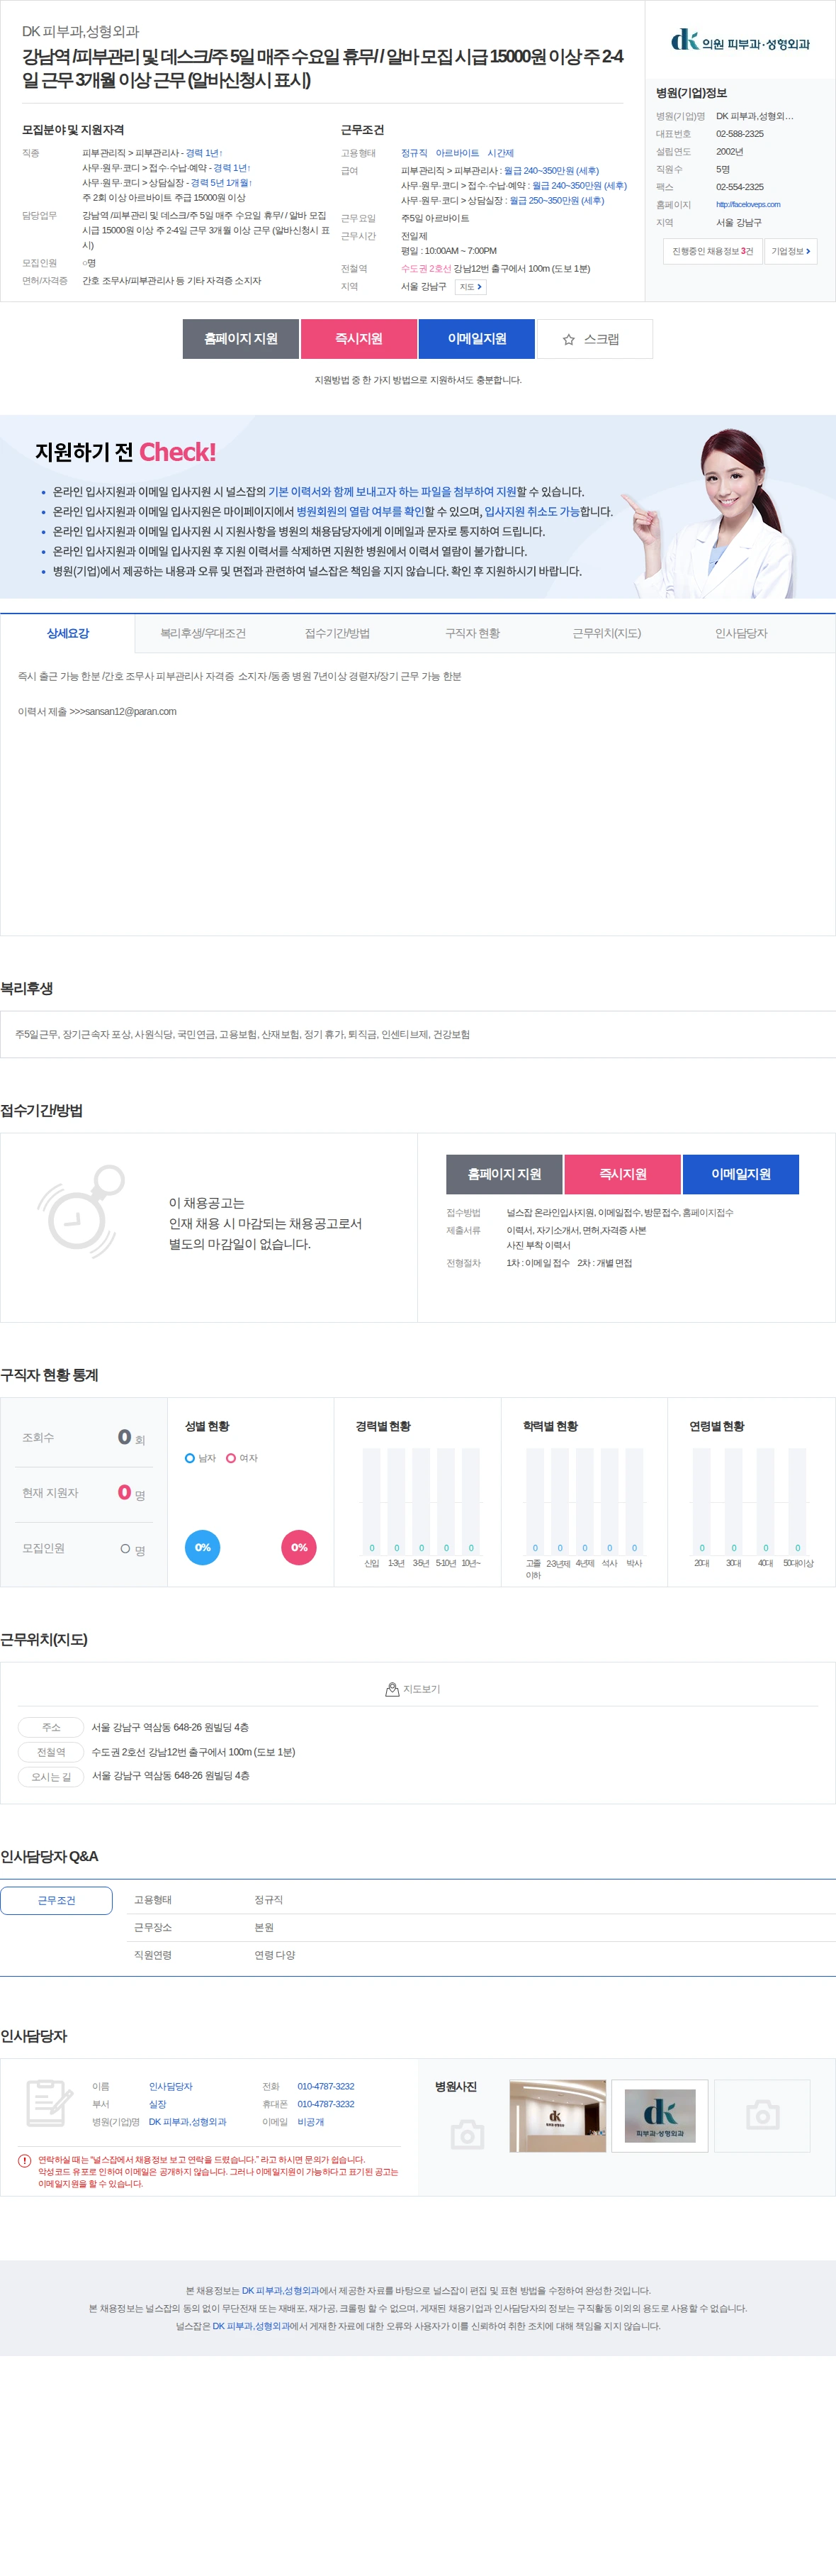Screen dimensions: 836x2576
Task: Click the empty third hospital photo placeholder
Action: (762, 2115)
